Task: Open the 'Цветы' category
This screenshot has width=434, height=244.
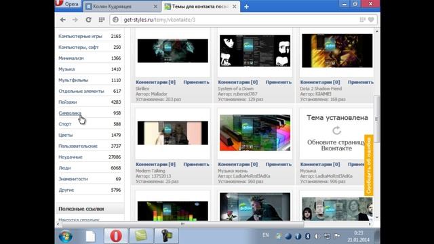Action: pos(65,135)
